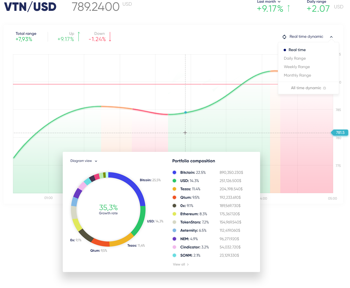This screenshot has width=350, height=288.
Task: Click the View all link
Action: click(179, 265)
